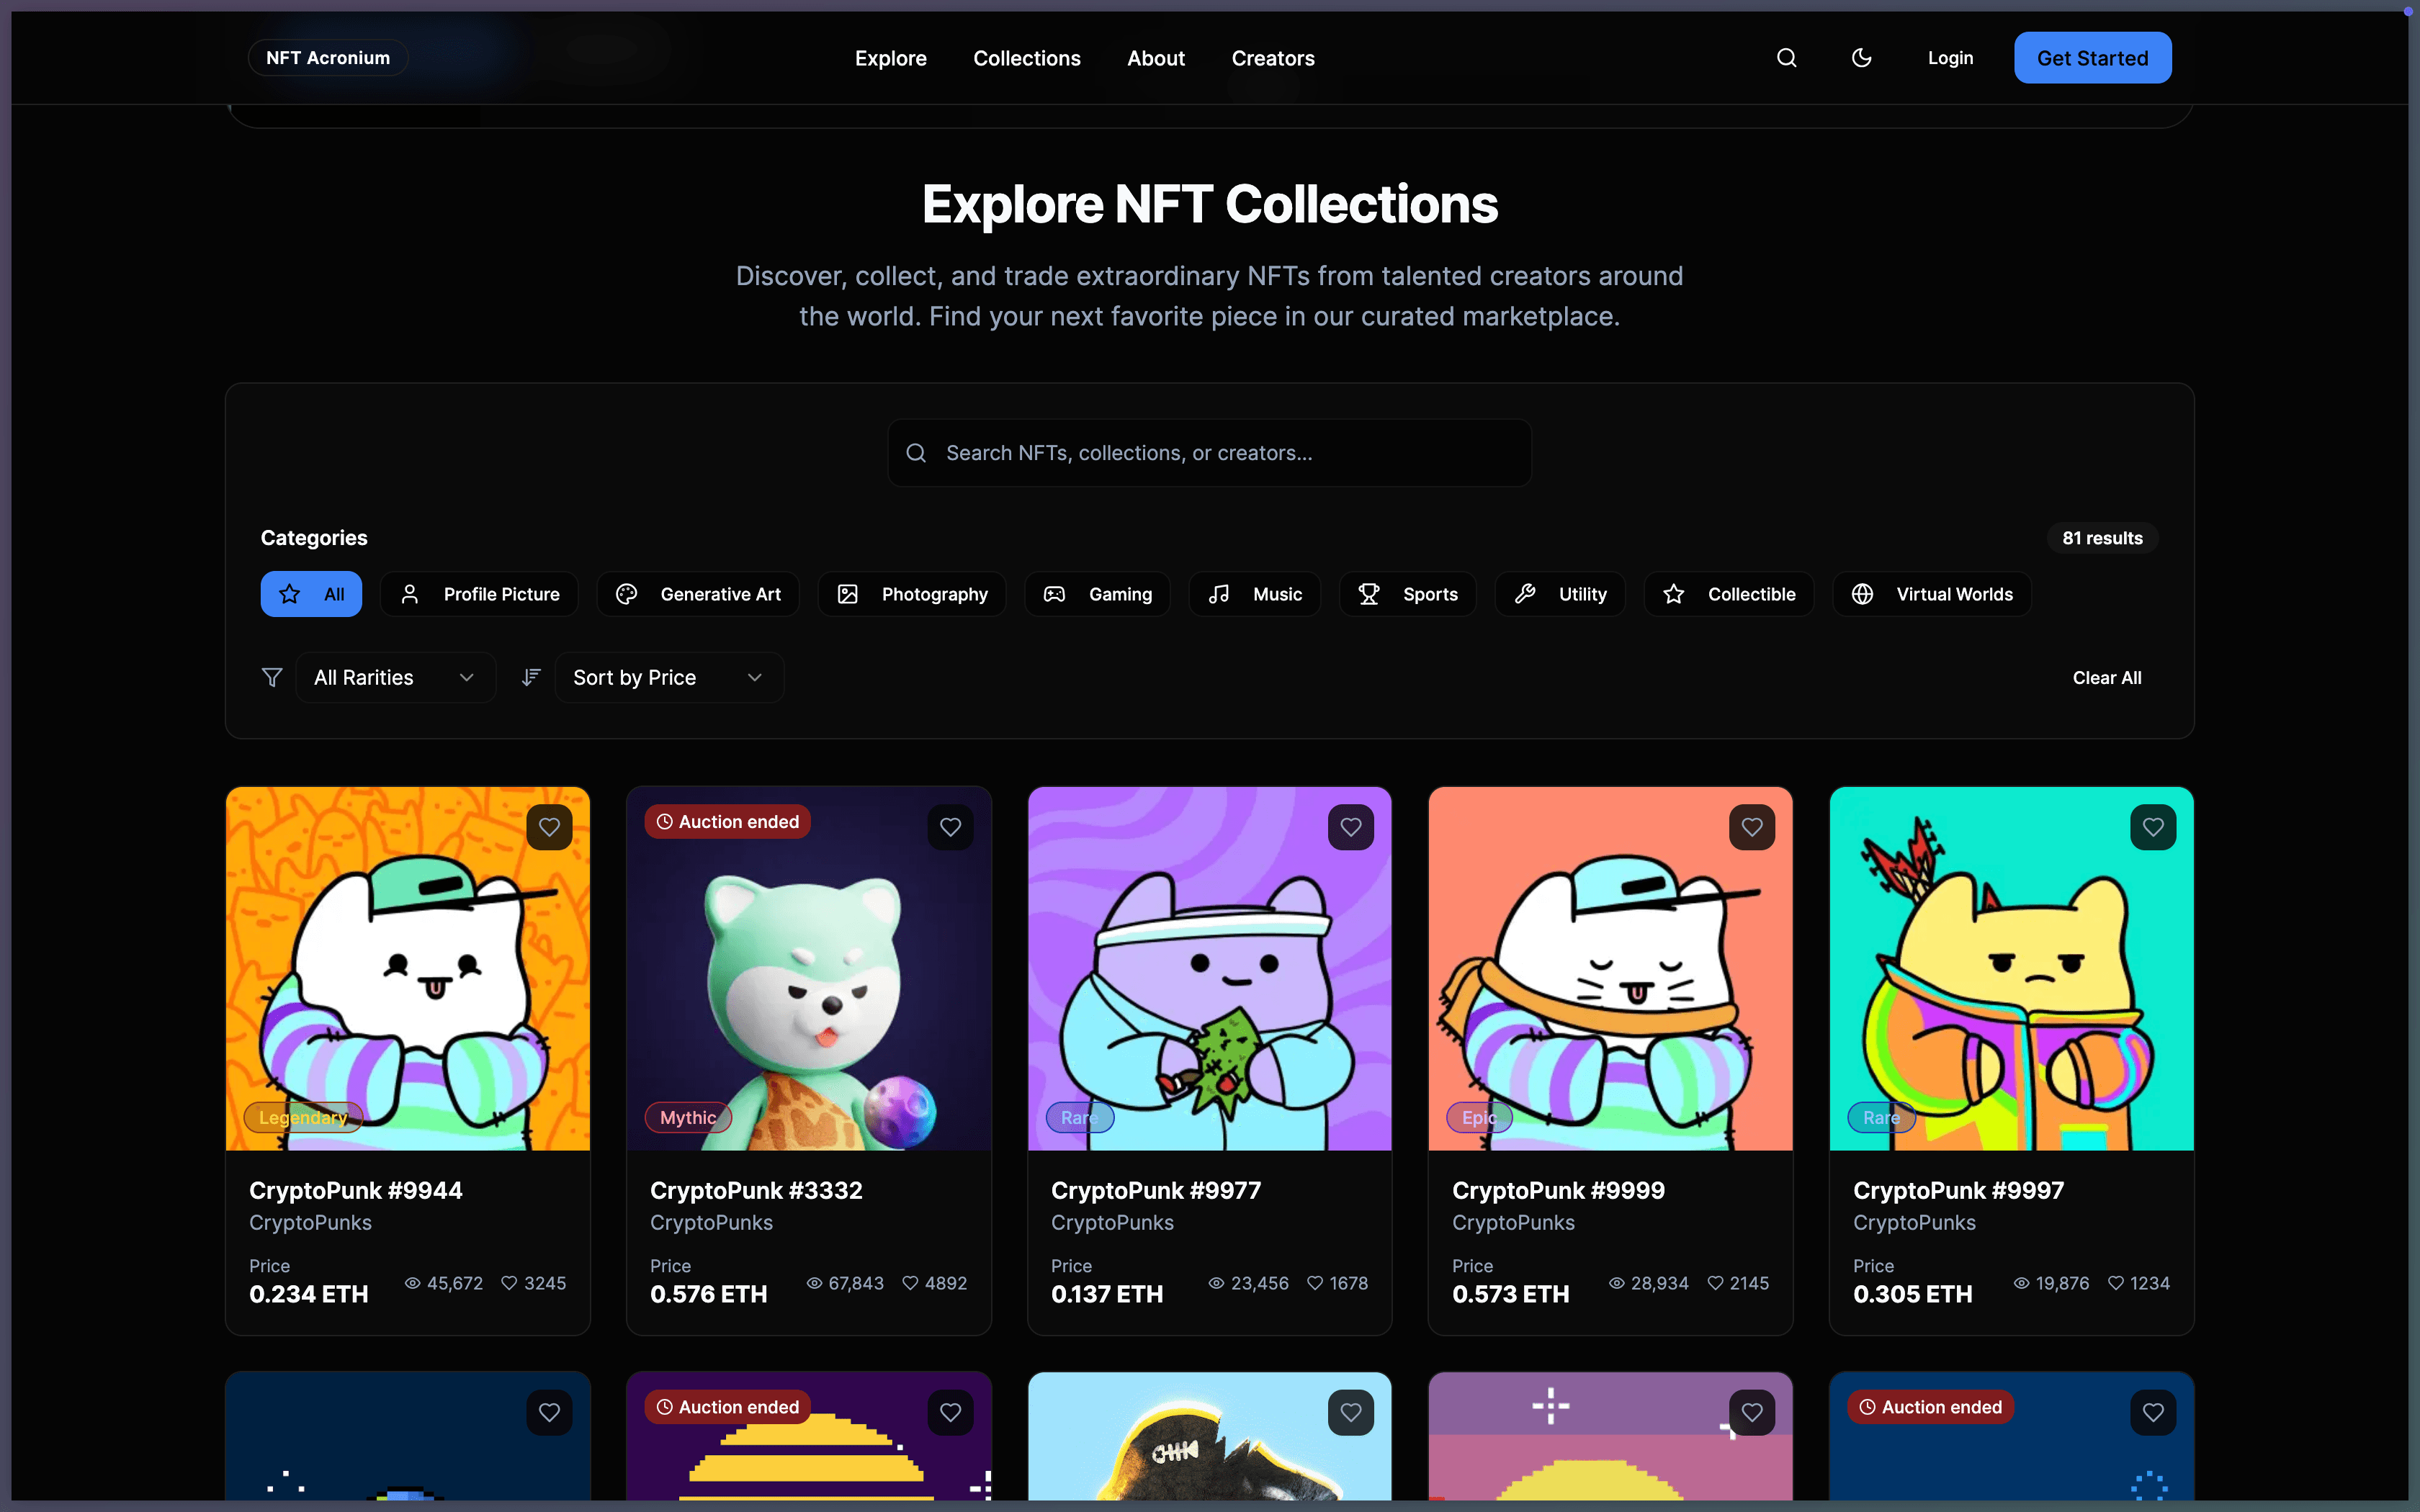Select the Music category filter
The height and width of the screenshot is (1512, 2420).
[1254, 594]
